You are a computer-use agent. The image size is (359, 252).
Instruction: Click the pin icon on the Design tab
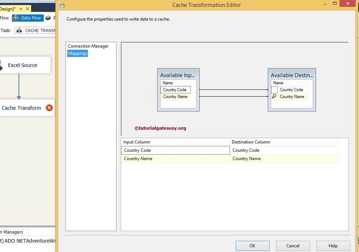click(20, 9)
